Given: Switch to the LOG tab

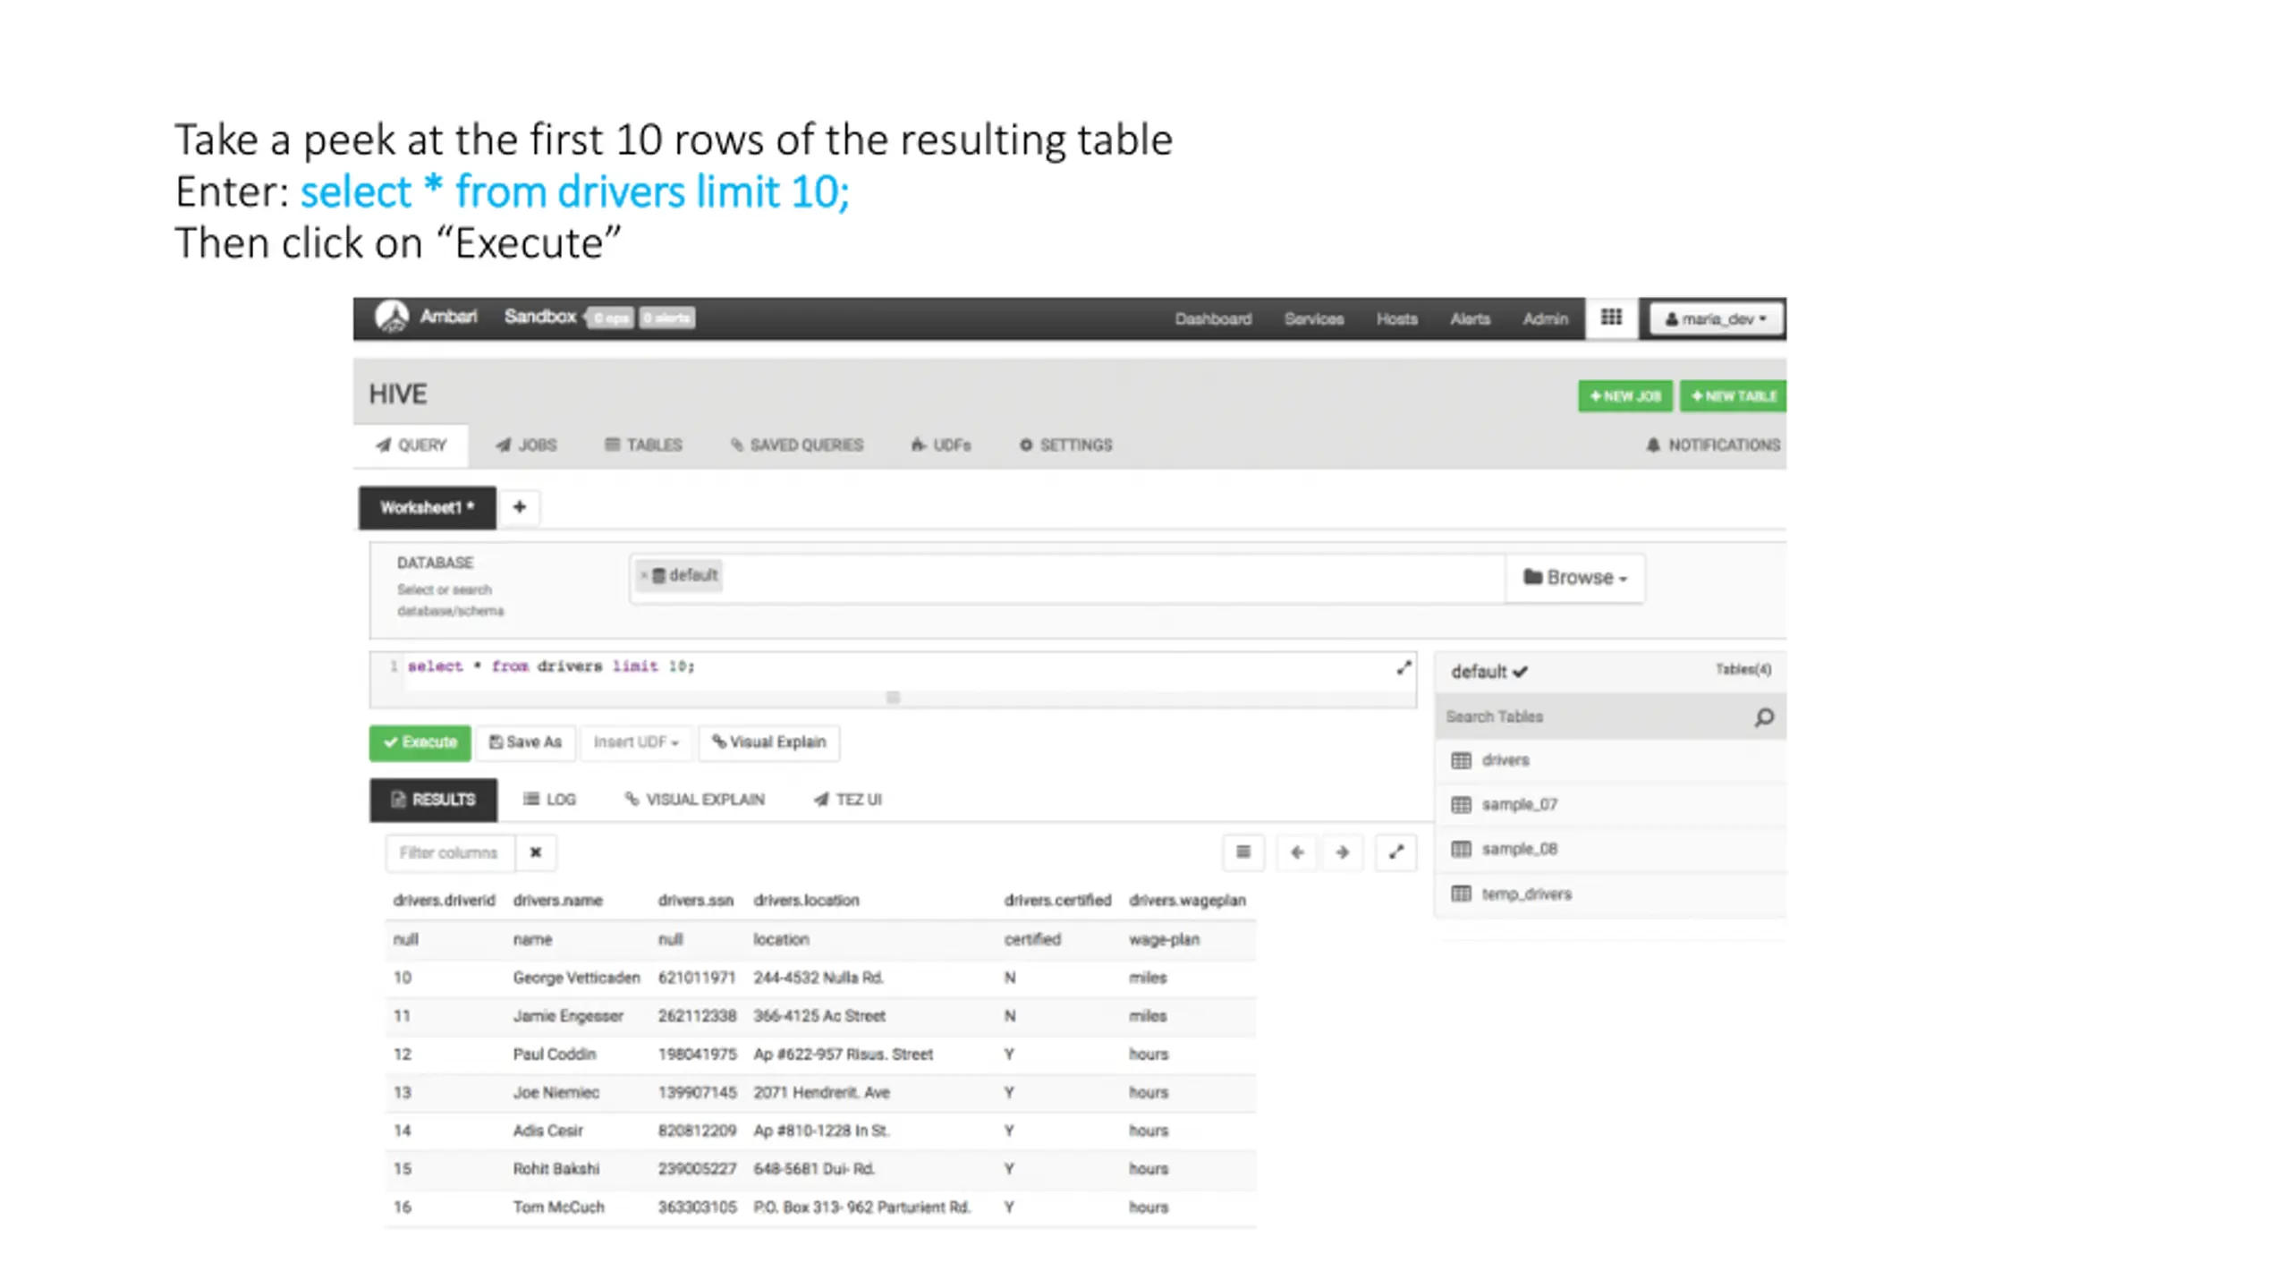Looking at the screenshot, I should [549, 800].
